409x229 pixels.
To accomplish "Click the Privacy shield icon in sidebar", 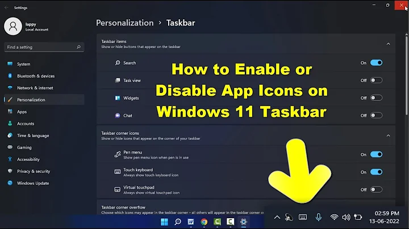I will pos(10,171).
